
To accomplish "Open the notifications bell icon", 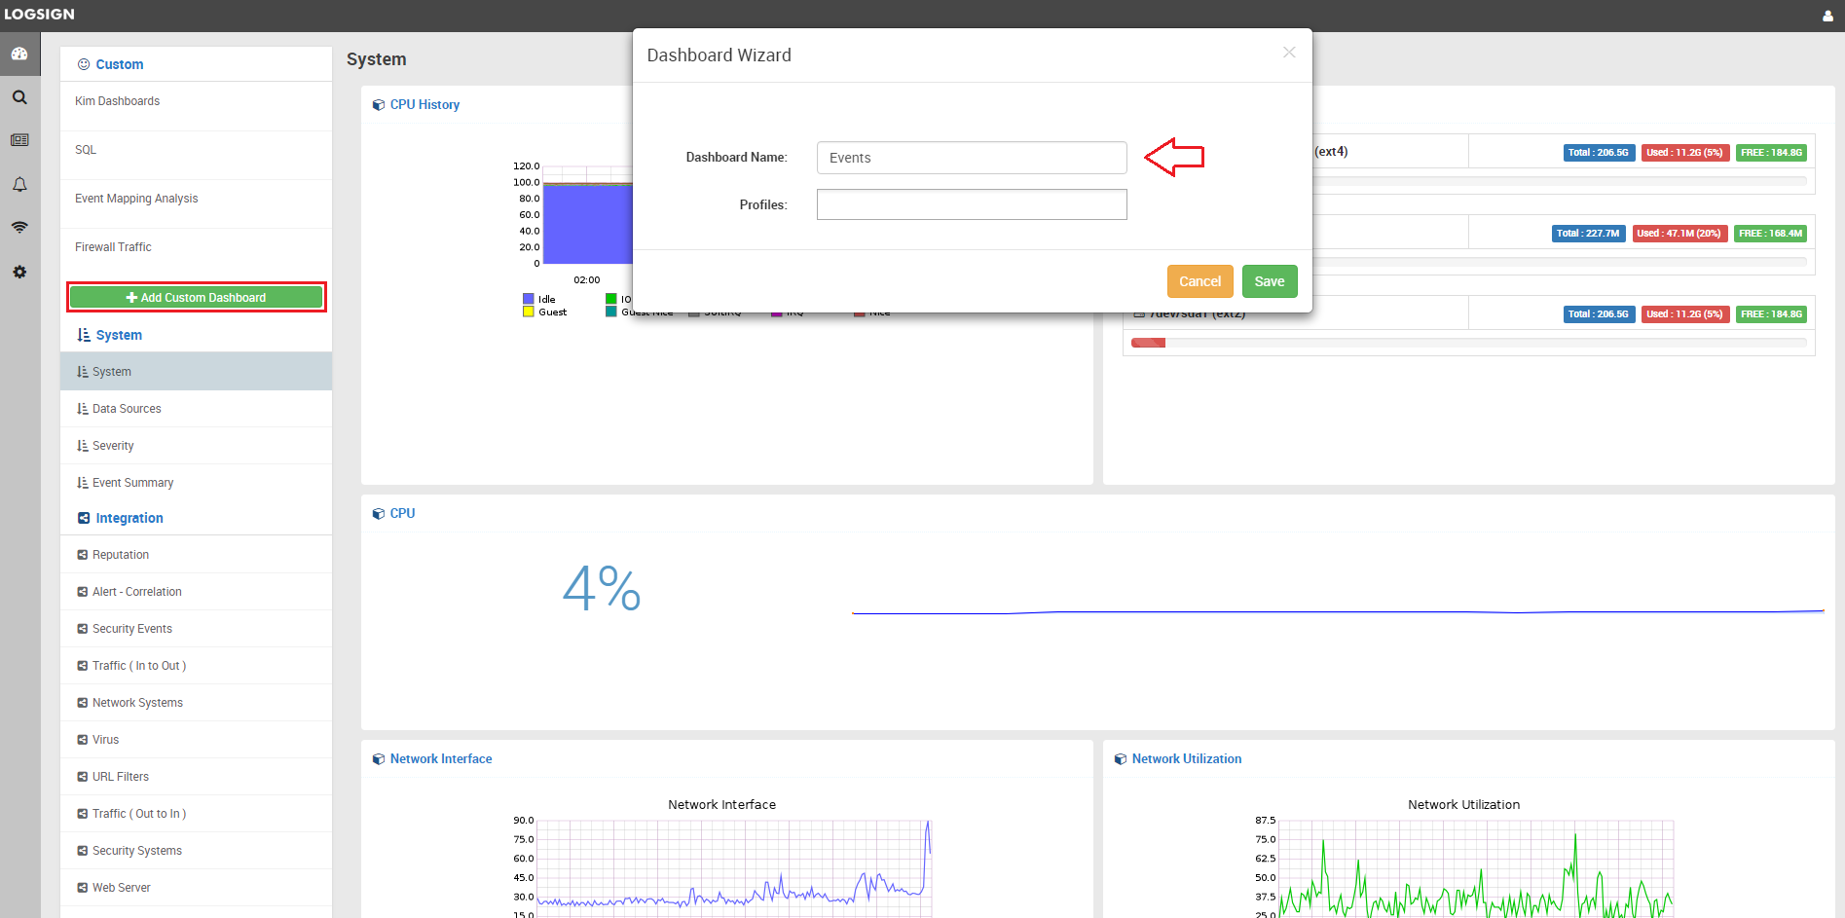I will [x=19, y=184].
